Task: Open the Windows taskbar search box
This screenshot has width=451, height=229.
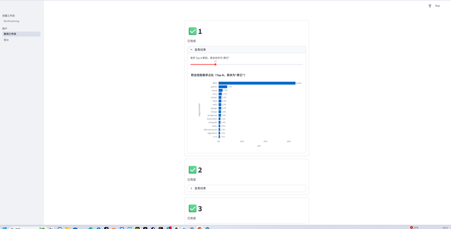Action: [28, 228]
